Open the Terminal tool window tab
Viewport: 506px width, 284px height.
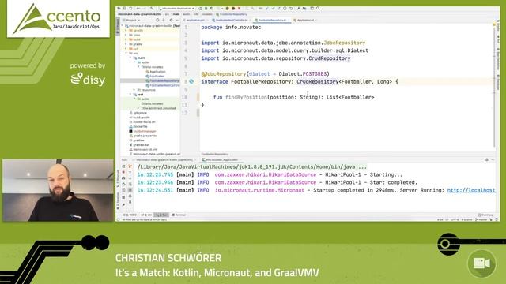(179, 215)
